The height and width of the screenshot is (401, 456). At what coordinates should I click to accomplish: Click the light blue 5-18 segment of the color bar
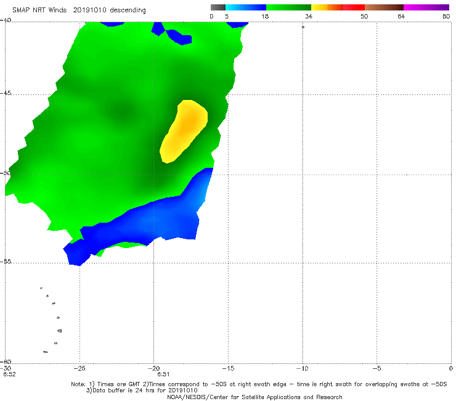pyautogui.click(x=246, y=7)
